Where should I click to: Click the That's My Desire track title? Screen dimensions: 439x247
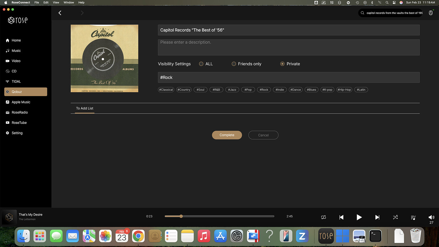[31, 215]
